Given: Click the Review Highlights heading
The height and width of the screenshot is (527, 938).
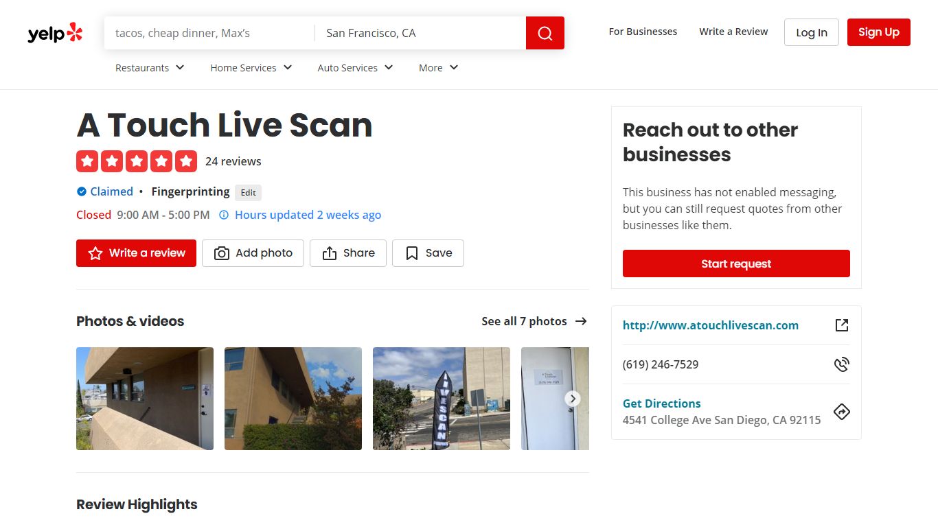Looking at the screenshot, I should (137, 504).
